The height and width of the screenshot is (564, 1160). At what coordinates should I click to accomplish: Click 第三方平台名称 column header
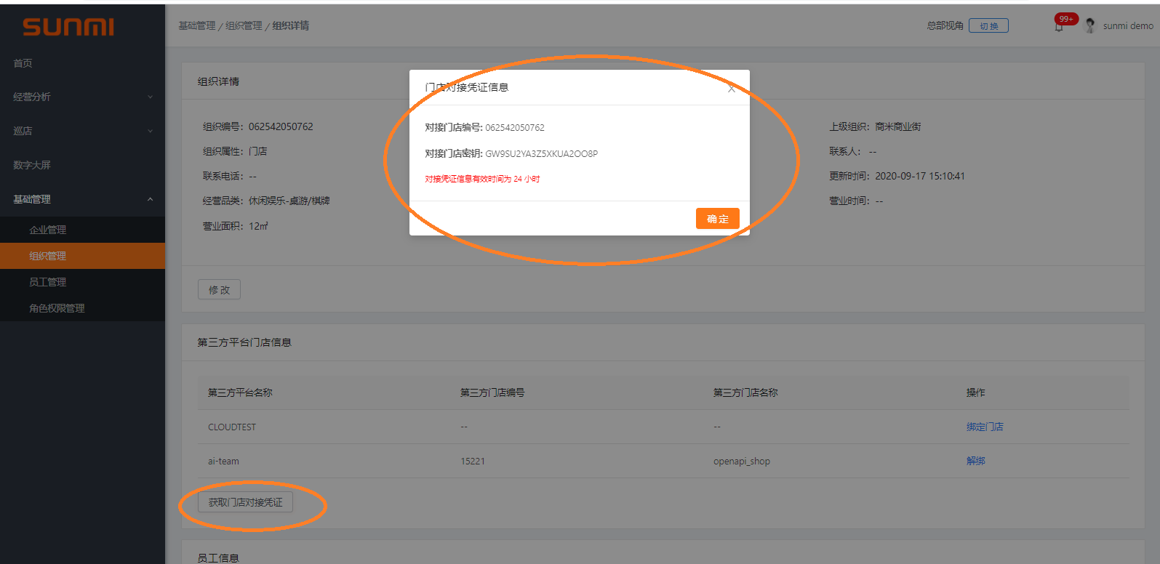(x=240, y=392)
